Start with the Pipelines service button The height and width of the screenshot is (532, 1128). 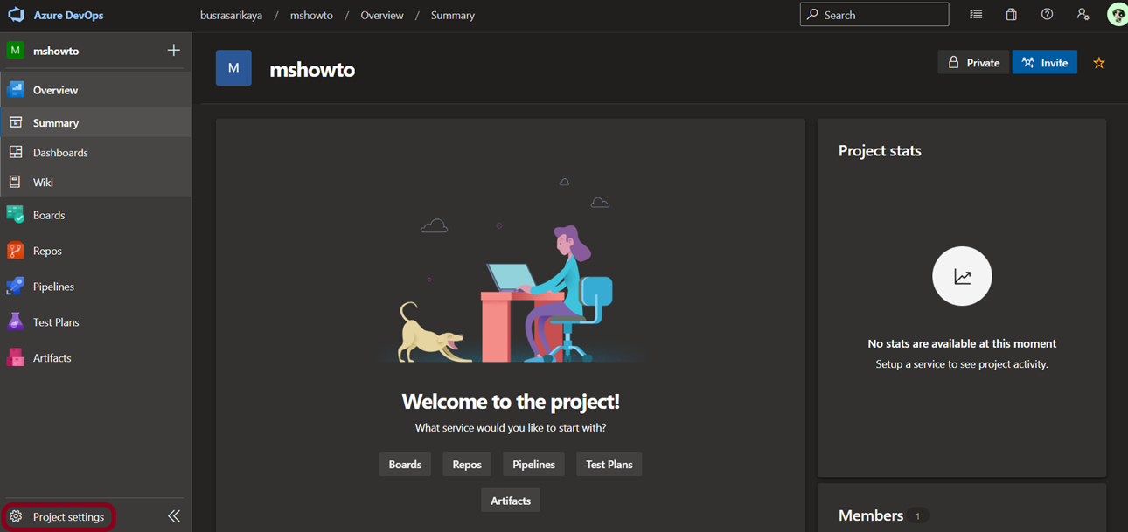(x=533, y=464)
